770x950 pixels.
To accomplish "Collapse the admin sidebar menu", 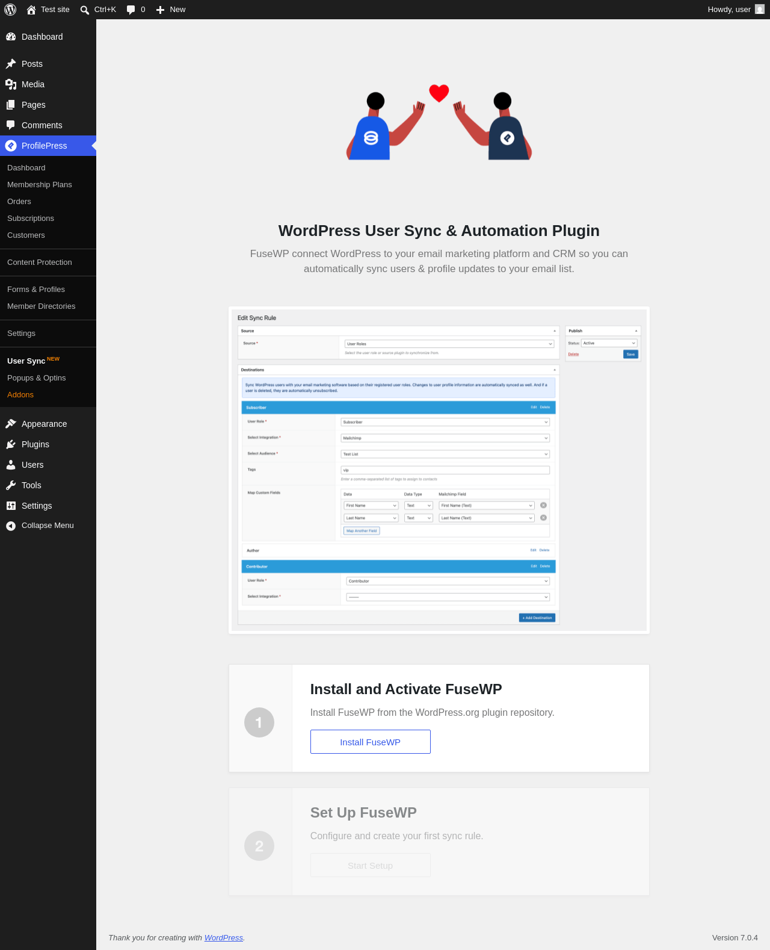I will (48, 526).
